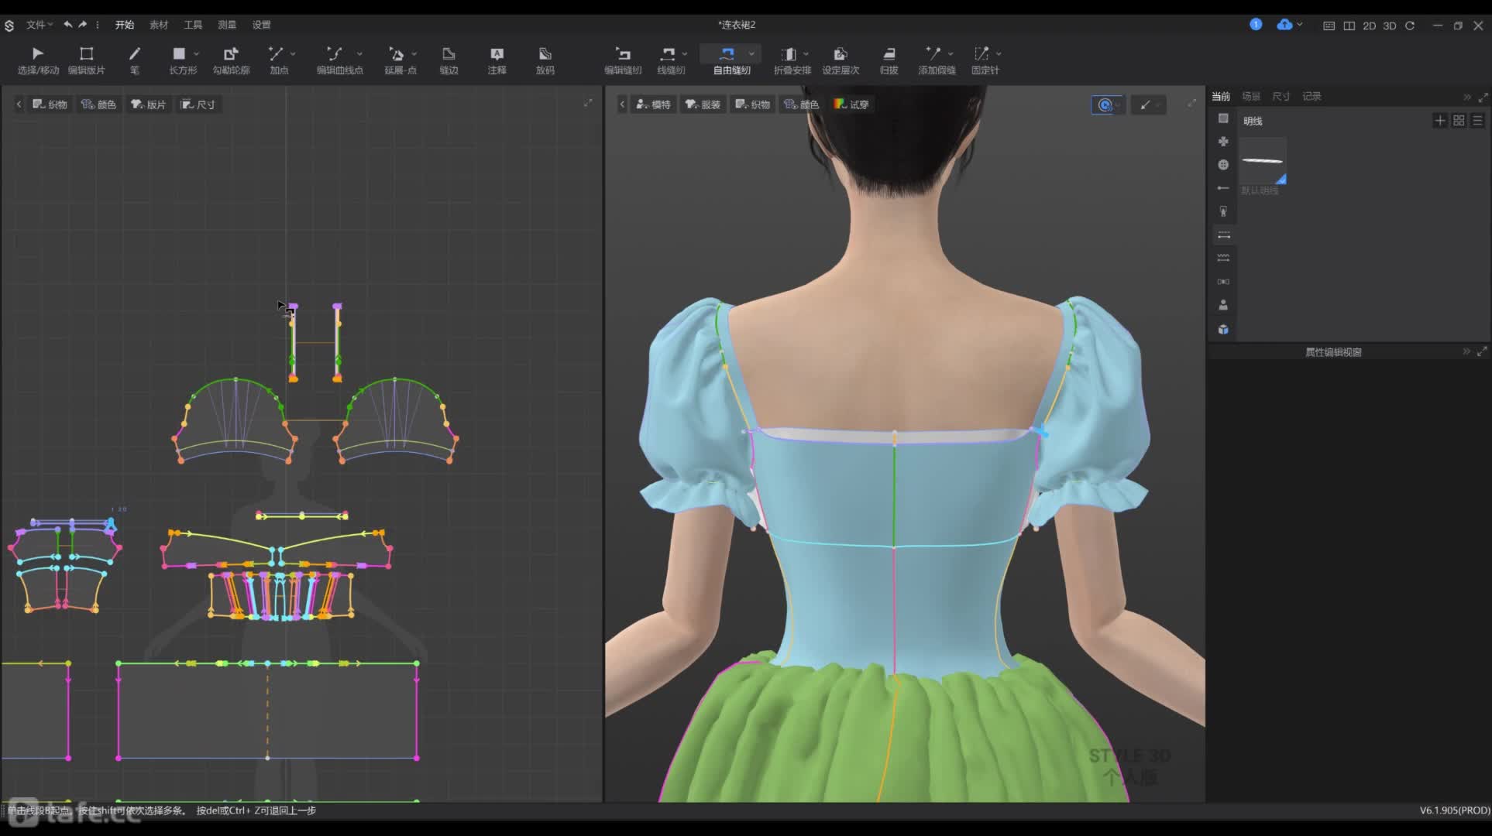Select the 折叠安排 fold arrangement tool
This screenshot has width=1492, height=836.
coord(792,60)
